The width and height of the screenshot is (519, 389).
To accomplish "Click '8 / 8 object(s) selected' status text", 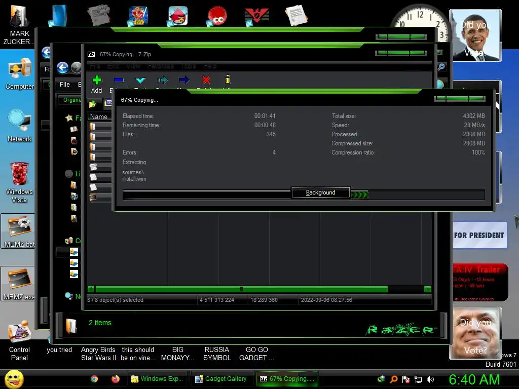I will click(115, 300).
